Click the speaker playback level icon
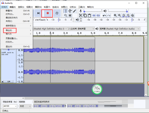The height and width of the screenshot is (113, 149). (x=105, y=11)
